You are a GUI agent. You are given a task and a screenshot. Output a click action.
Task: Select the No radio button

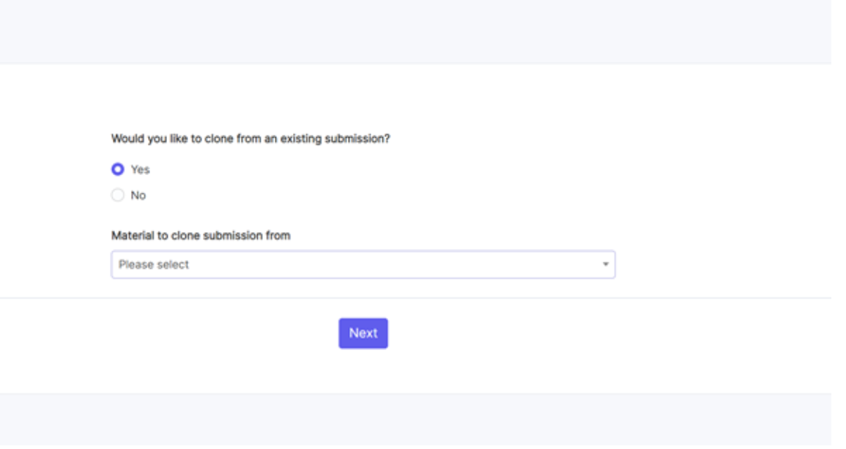(117, 196)
